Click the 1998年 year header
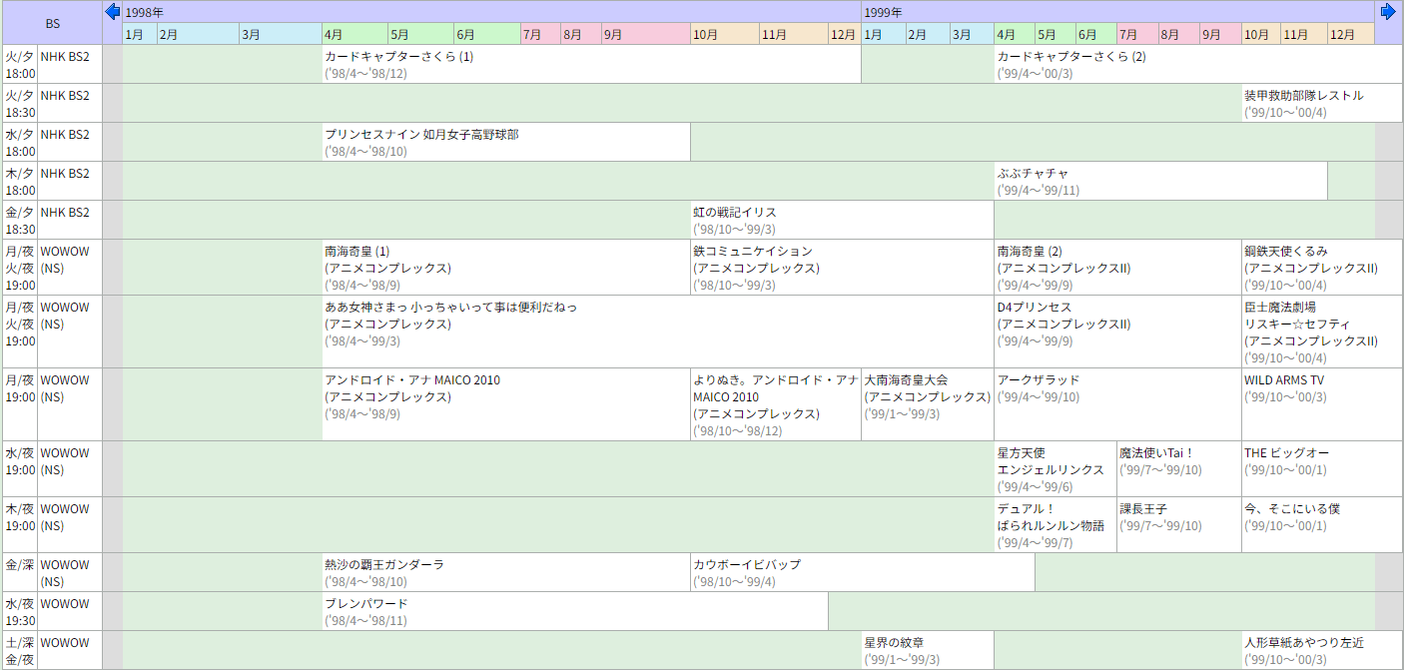Image resolution: width=1404 pixels, height=670 pixels. [x=145, y=12]
